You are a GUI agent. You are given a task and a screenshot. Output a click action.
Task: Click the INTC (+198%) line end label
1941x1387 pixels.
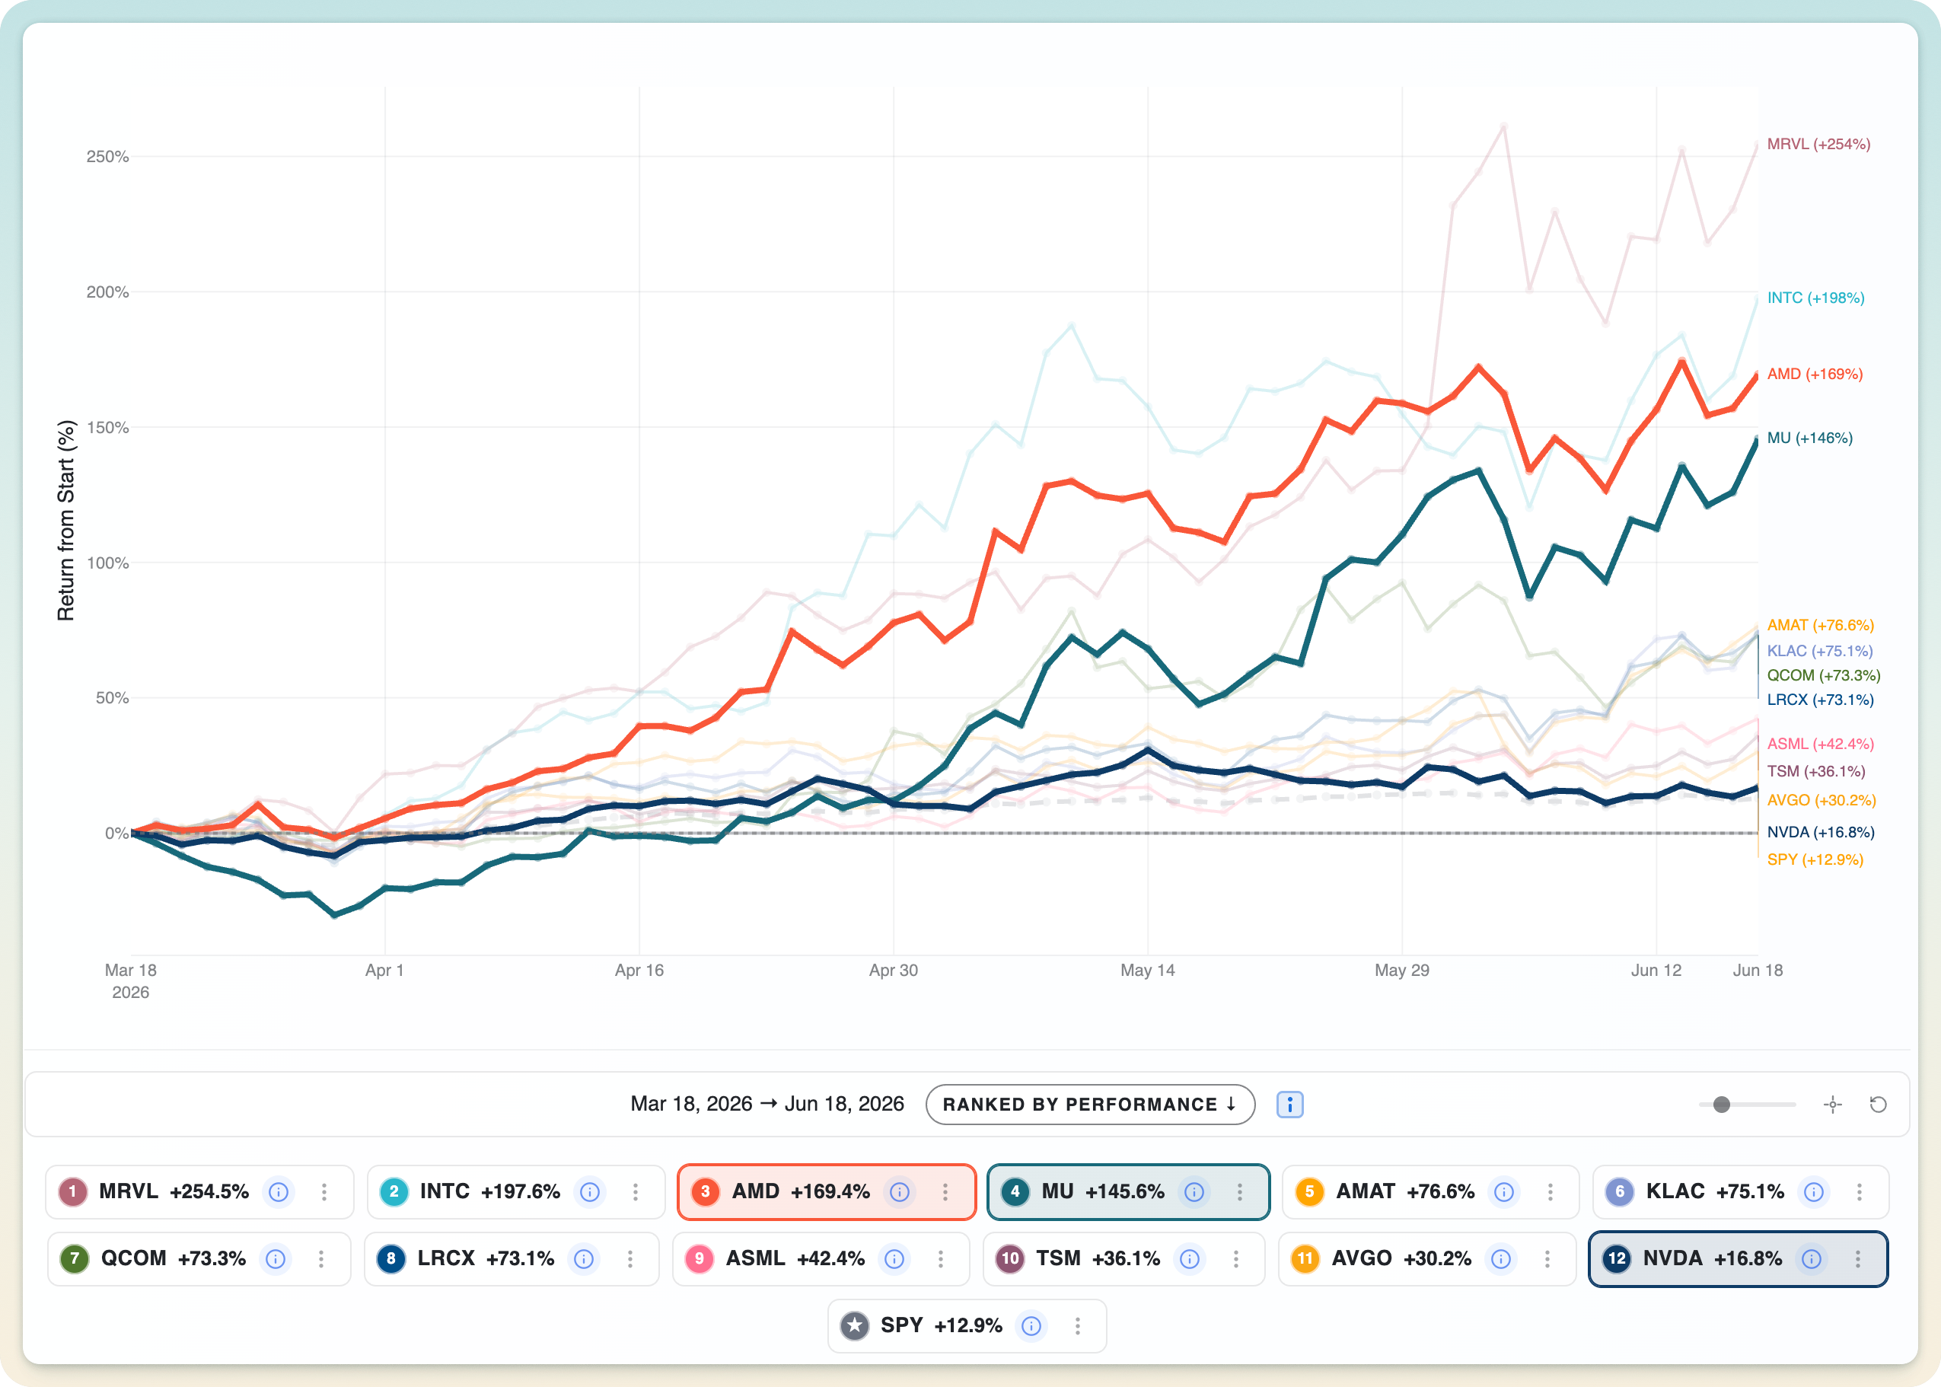tap(1815, 298)
